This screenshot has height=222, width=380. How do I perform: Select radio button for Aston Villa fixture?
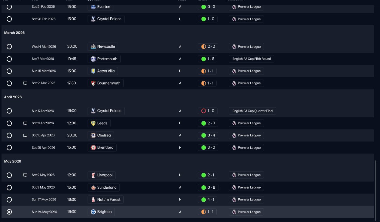(9, 71)
